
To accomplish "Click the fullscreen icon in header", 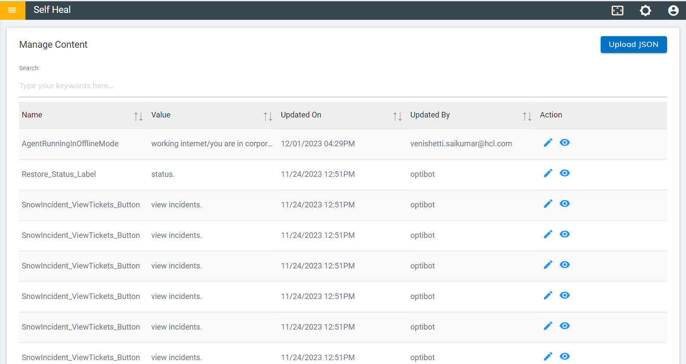I will point(617,10).
